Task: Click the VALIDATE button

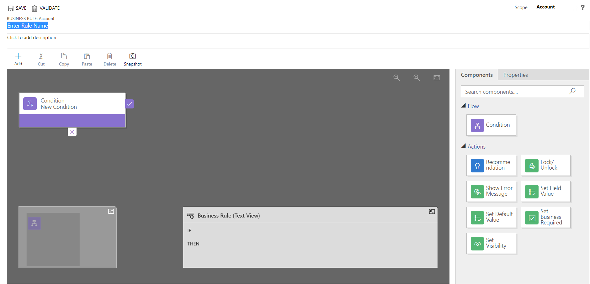Action: [x=46, y=8]
